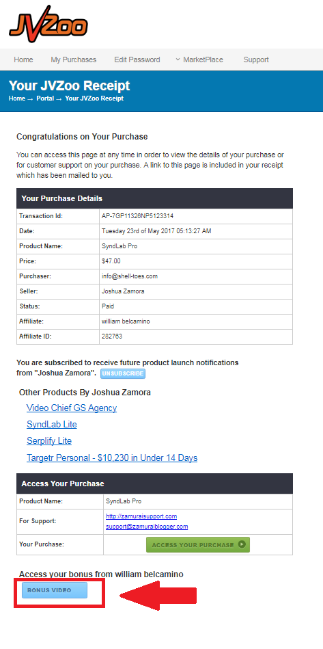Expand MarketPlace dropdown chevron
The height and width of the screenshot is (649, 323).
click(x=178, y=59)
